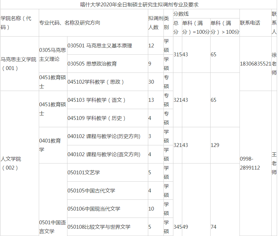Click contact name 王老师
Viewport: 278px width, 236px height.
coord(274,163)
